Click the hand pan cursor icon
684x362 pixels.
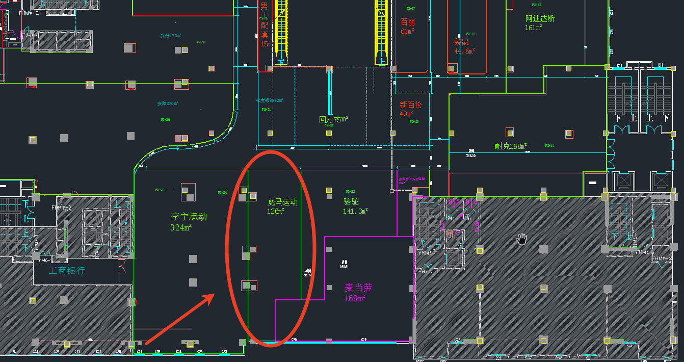[x=522, y=239]
